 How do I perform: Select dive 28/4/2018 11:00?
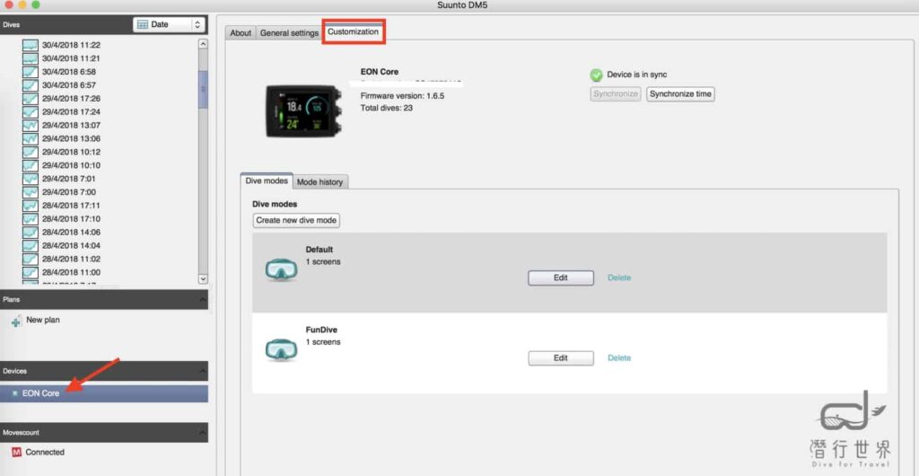click(71, 273)
